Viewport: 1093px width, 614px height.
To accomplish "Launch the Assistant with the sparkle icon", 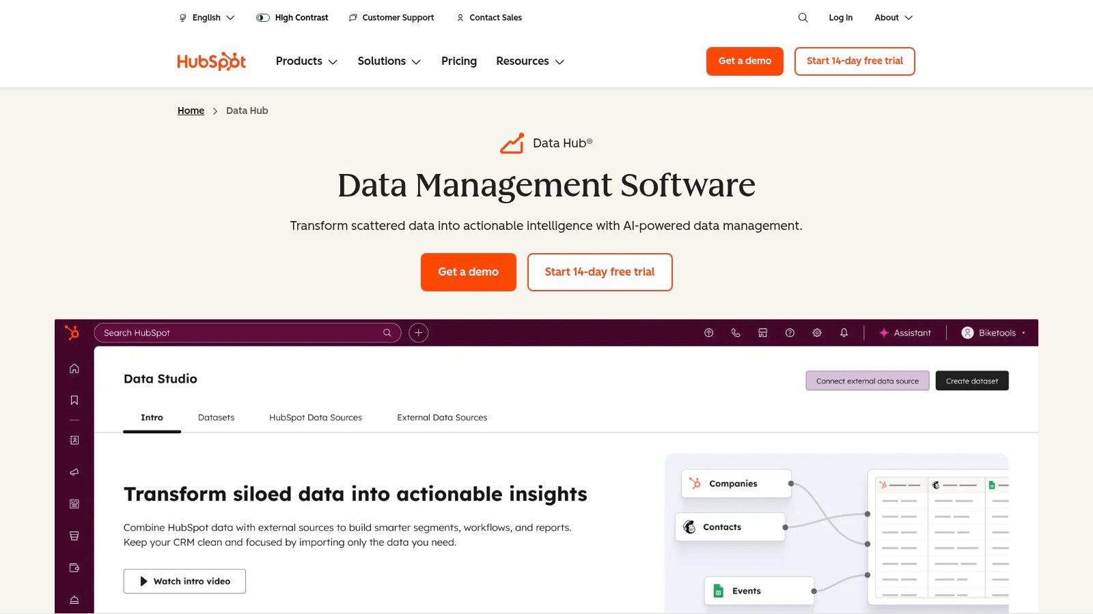I will (905, 332).
